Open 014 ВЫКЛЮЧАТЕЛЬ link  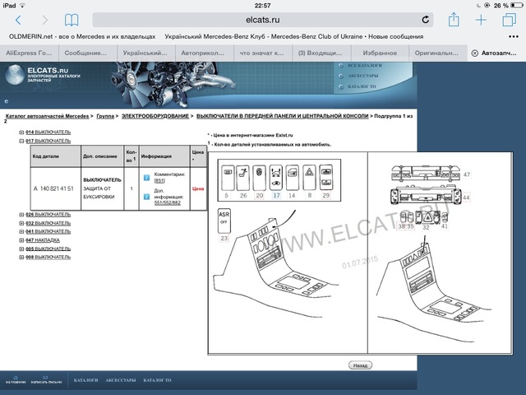coord(48,132)
